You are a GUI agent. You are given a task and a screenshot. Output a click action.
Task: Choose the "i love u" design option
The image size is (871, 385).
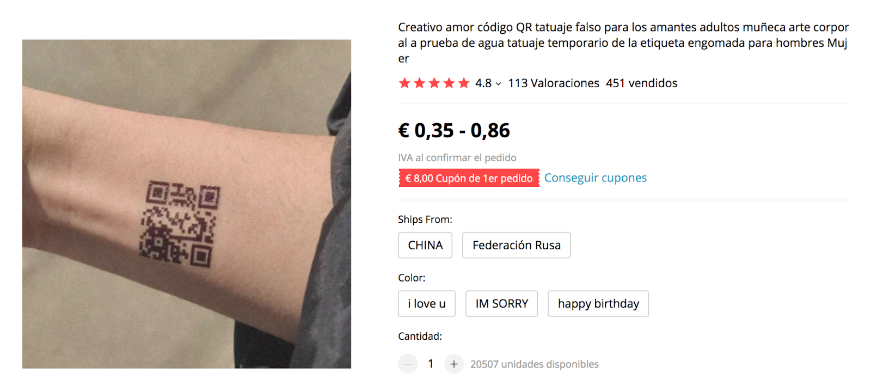(427, 303)
